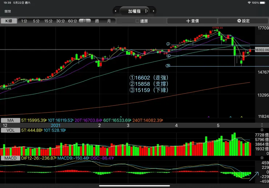Tap the 關閉 close button
The height and width of the screenshot is (188, 269).
click(x=8, y=11)
